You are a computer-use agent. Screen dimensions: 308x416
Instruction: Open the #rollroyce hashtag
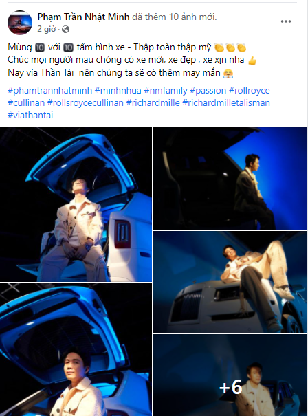click(x=250, y=91)
